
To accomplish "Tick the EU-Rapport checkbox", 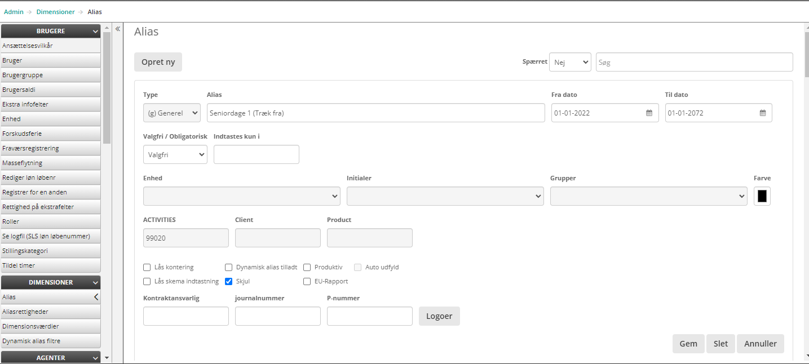I will (x=307, y=281).
